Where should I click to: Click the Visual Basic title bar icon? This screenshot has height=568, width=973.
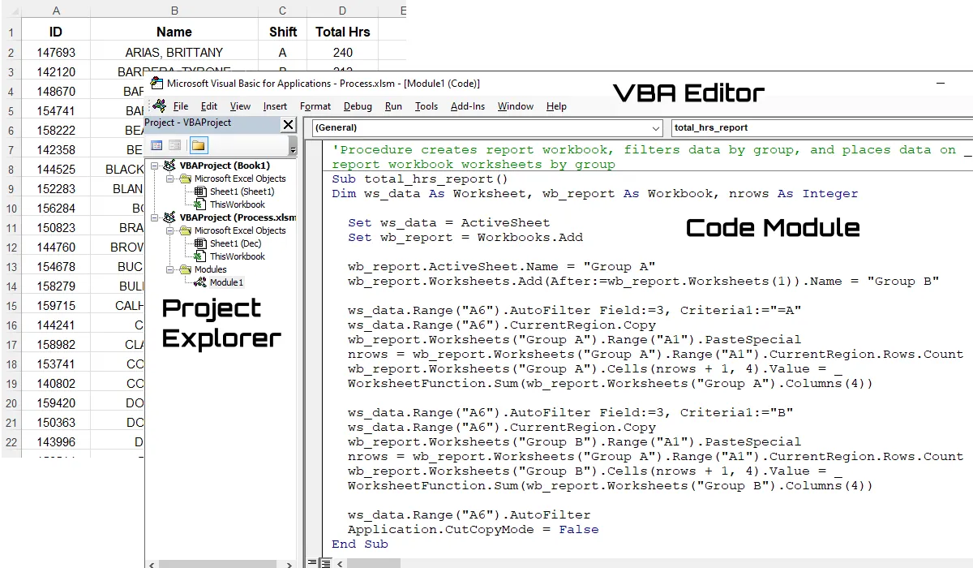156,83
